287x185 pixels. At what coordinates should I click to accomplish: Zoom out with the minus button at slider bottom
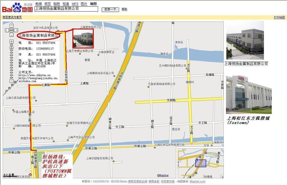click(x=11, y=81)
